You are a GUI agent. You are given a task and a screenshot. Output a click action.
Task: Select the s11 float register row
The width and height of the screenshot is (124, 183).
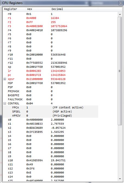click(x=51, y=165)
